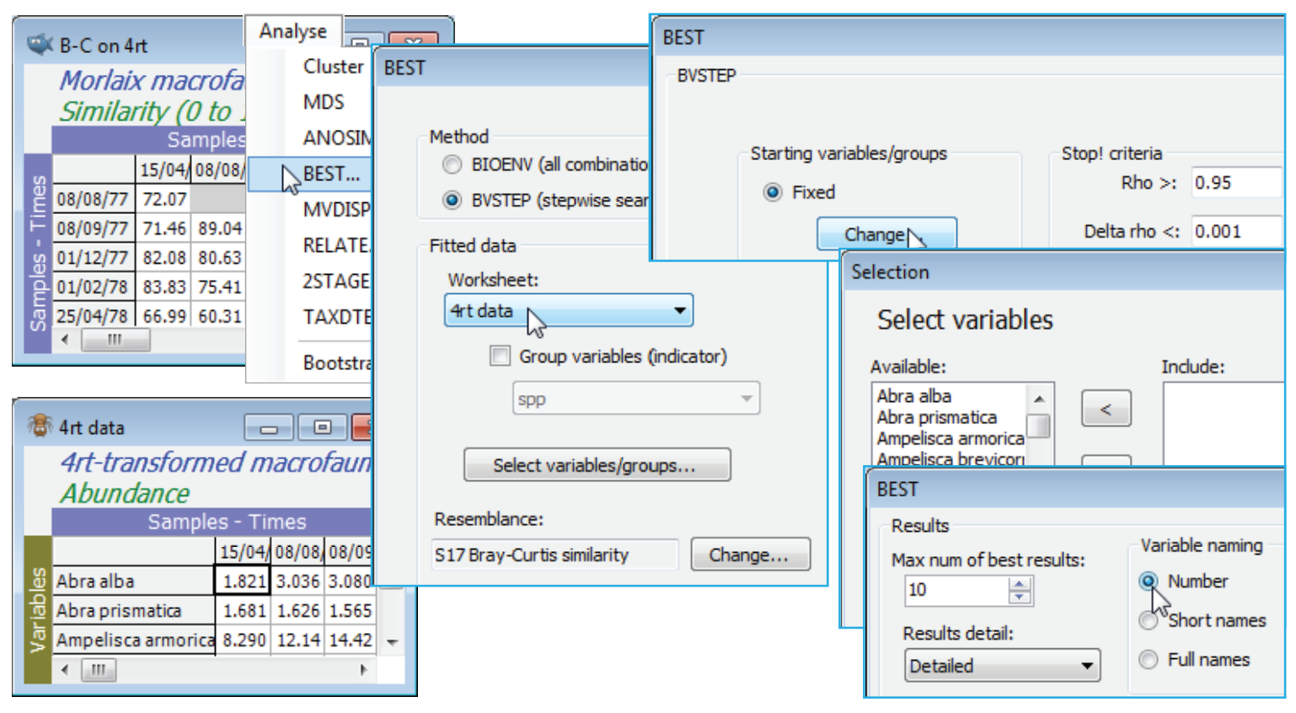Enable Group variables (indicator) checkbox
Screen dimensions: 1296x713
(x=500, y=356)
